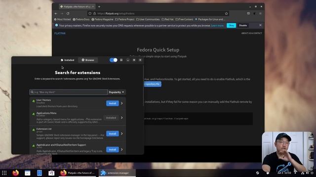Open the blue document app taskbar icon
The width and height of the screenshot is (316, 177).
click(x=39, y=173)
